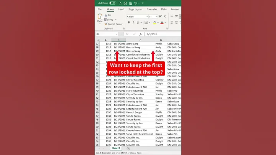Activate the Format Painter
Viewport: 276px width, 155px height.
(x=113, y=24)
